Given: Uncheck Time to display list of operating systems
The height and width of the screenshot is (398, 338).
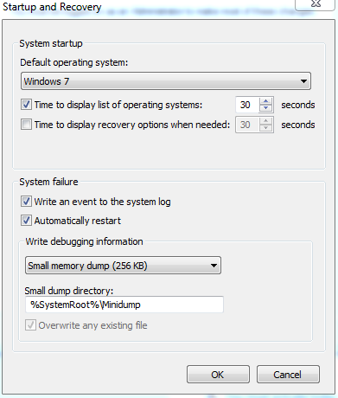Looking at the screenshot, I should click(26, 105).
